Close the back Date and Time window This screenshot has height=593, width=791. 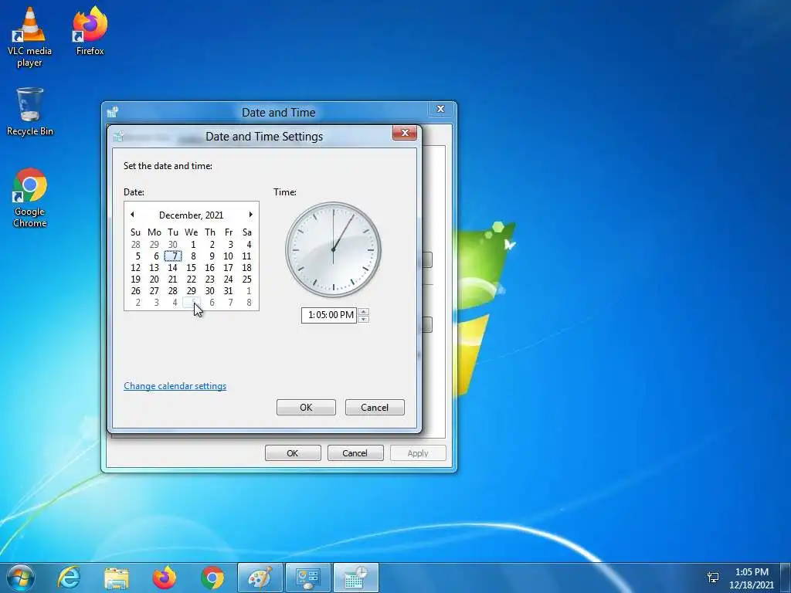click(440, 109)
